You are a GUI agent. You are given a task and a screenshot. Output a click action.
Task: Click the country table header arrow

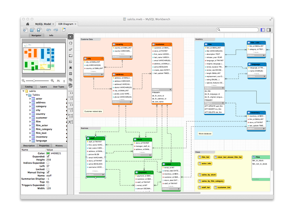tap(131, 45)
